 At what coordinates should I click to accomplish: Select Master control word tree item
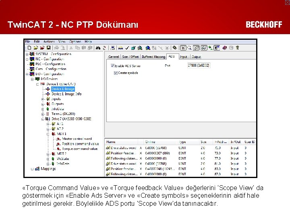(77, 139)
